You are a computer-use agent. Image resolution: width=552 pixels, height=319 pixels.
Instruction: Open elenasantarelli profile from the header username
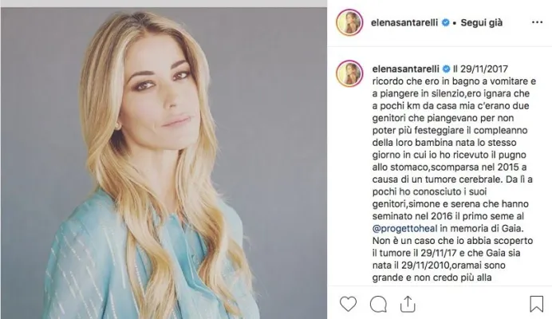click(x=404, y=22)
